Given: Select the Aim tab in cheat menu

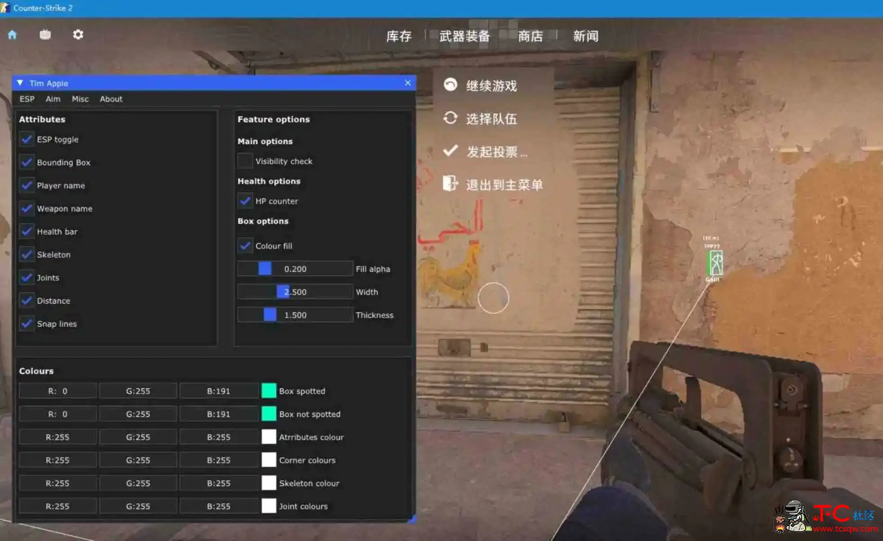Looking at the screenshot, I should (x=52, y=99).
